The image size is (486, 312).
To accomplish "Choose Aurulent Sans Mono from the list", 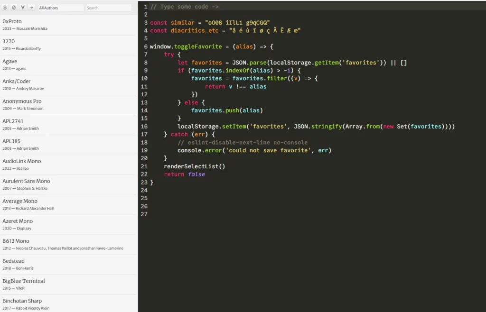I will click(x=68, y=185).
